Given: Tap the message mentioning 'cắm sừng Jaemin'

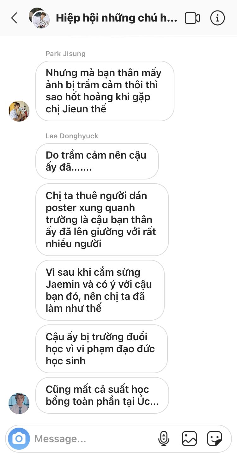Looking at the screenshot, I should [x=100, y=290].
